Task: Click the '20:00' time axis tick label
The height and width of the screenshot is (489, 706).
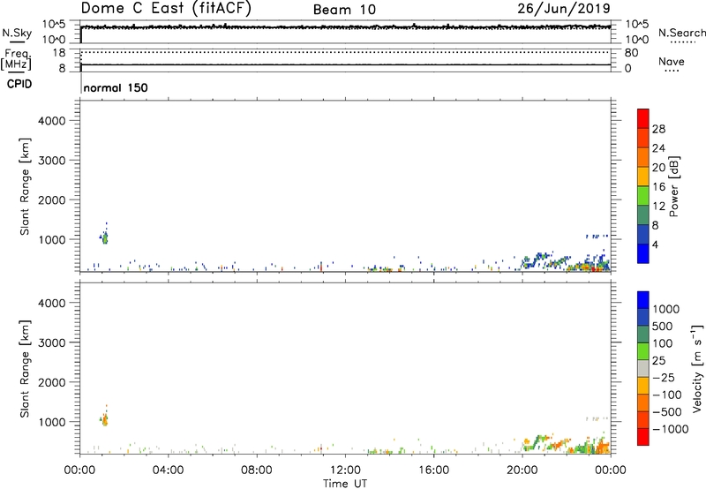Action: click(522, 470)
